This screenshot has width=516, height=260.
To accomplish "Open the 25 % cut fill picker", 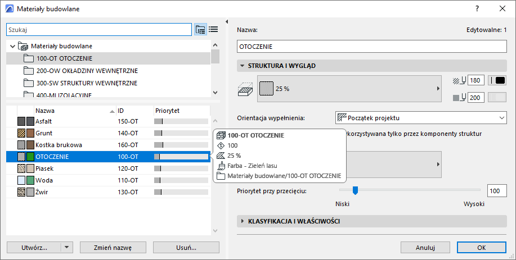I will [x=349, y=89].
